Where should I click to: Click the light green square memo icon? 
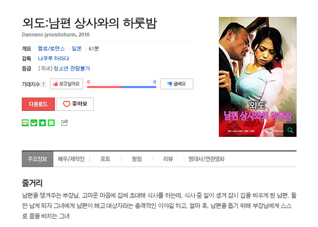point(51,123)
